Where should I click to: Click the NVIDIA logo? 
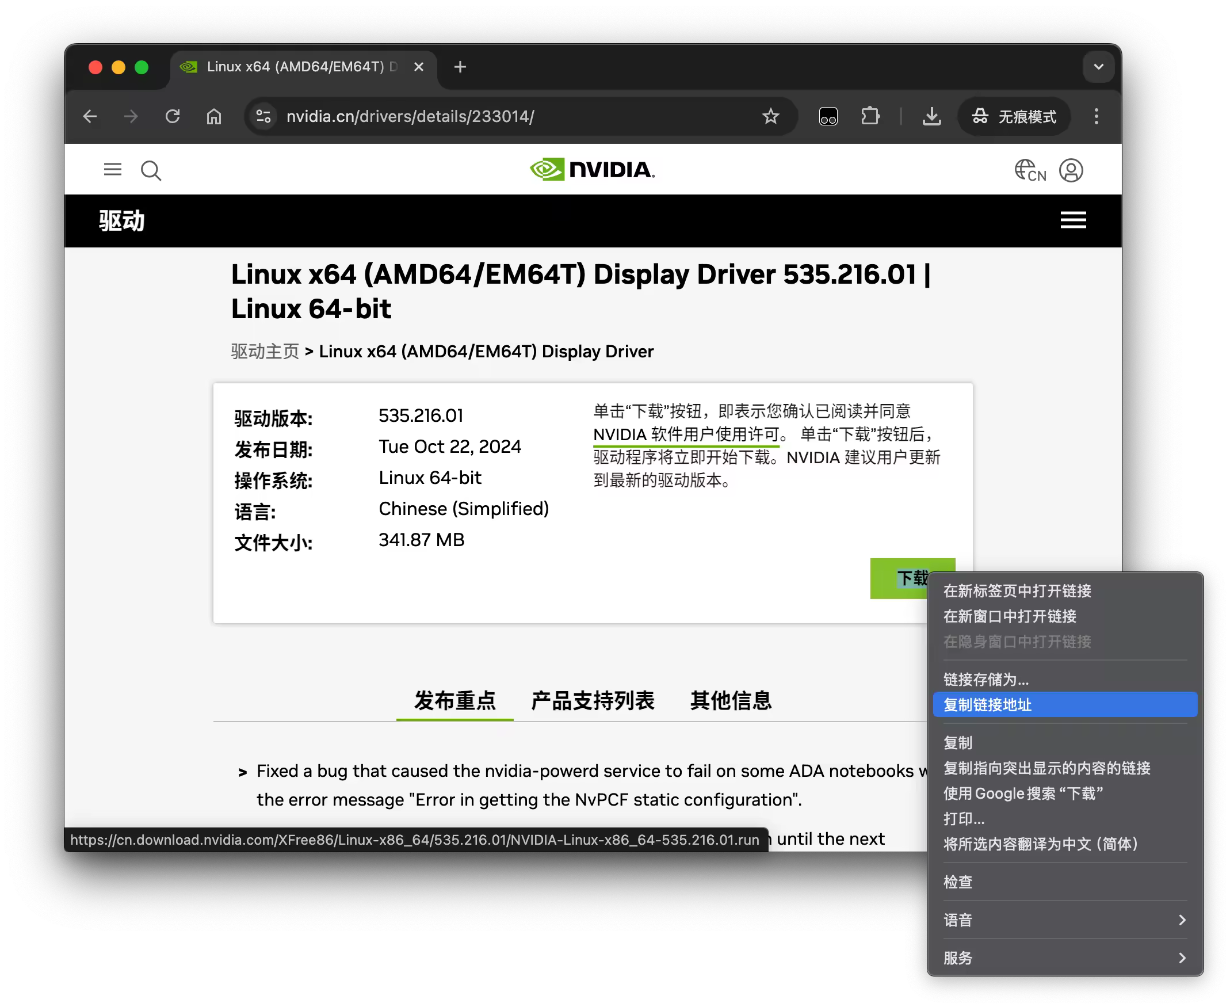tap(592, 169)
